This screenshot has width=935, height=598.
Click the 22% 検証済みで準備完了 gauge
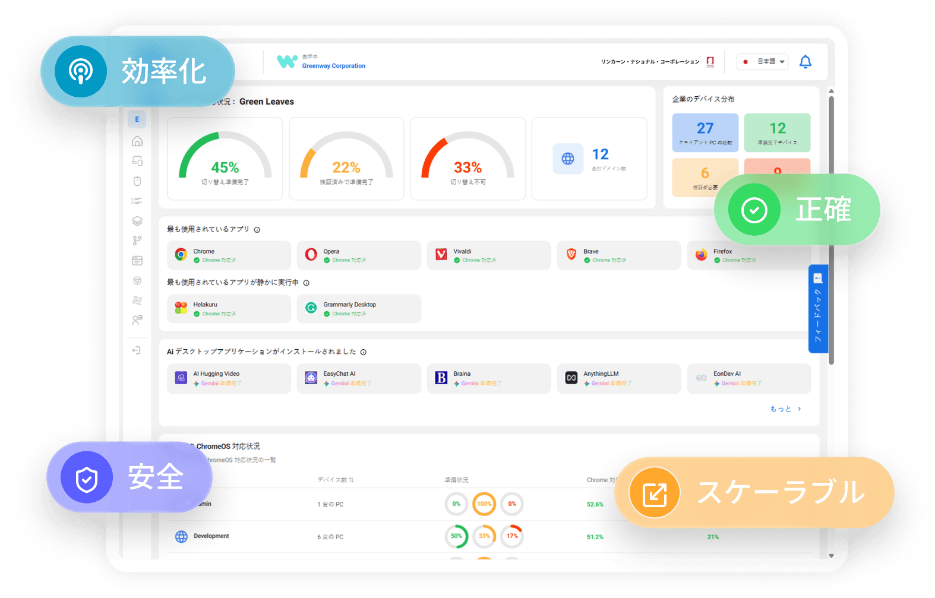346,159
